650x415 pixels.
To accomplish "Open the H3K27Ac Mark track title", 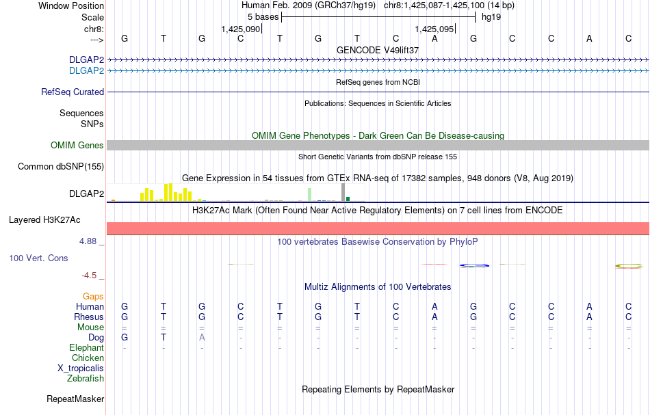I will 378,210.
